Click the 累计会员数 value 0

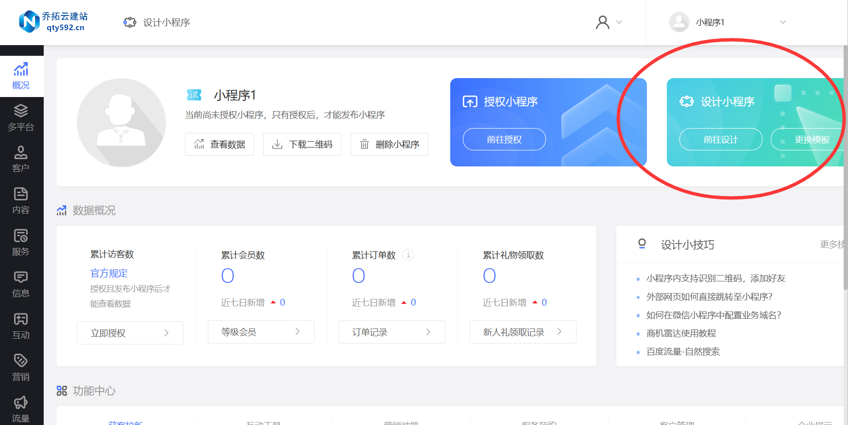[x=228, y=276]
